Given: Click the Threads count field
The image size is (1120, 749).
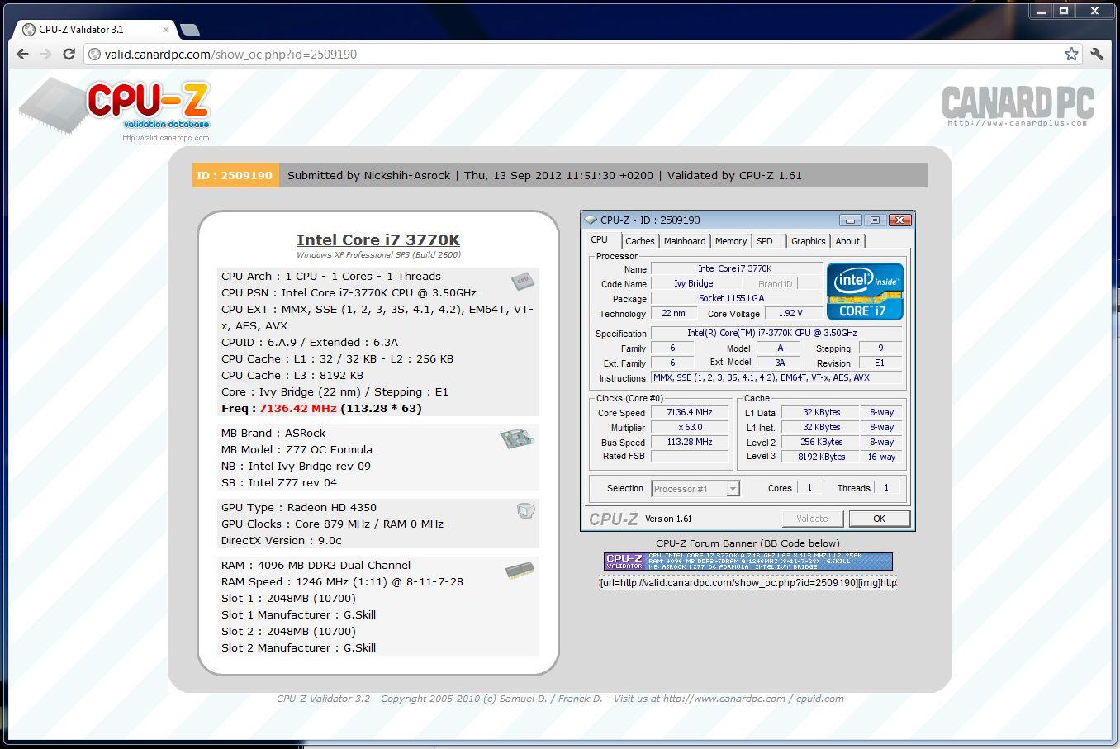Looking at the screenshot, I should click(886, 488).
